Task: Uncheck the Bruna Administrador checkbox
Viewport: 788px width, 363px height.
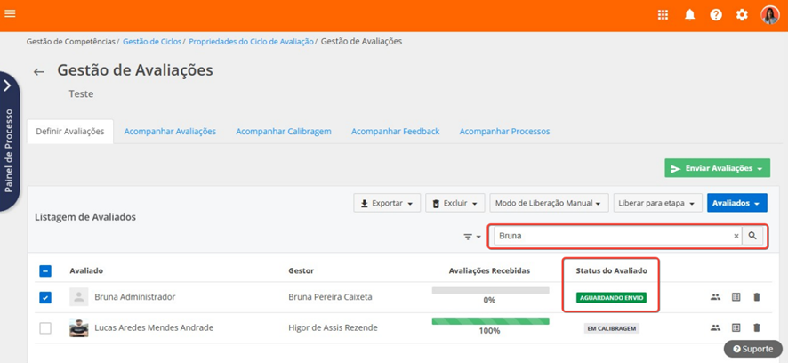Action: tap(45, 297)
